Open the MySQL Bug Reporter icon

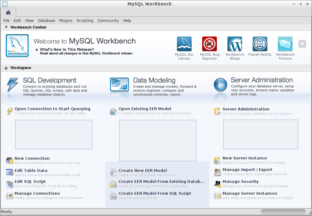point(210,44)
